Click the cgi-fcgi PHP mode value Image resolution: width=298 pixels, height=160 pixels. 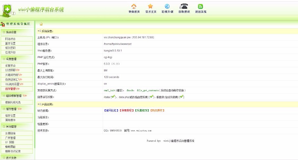[108, 57]
